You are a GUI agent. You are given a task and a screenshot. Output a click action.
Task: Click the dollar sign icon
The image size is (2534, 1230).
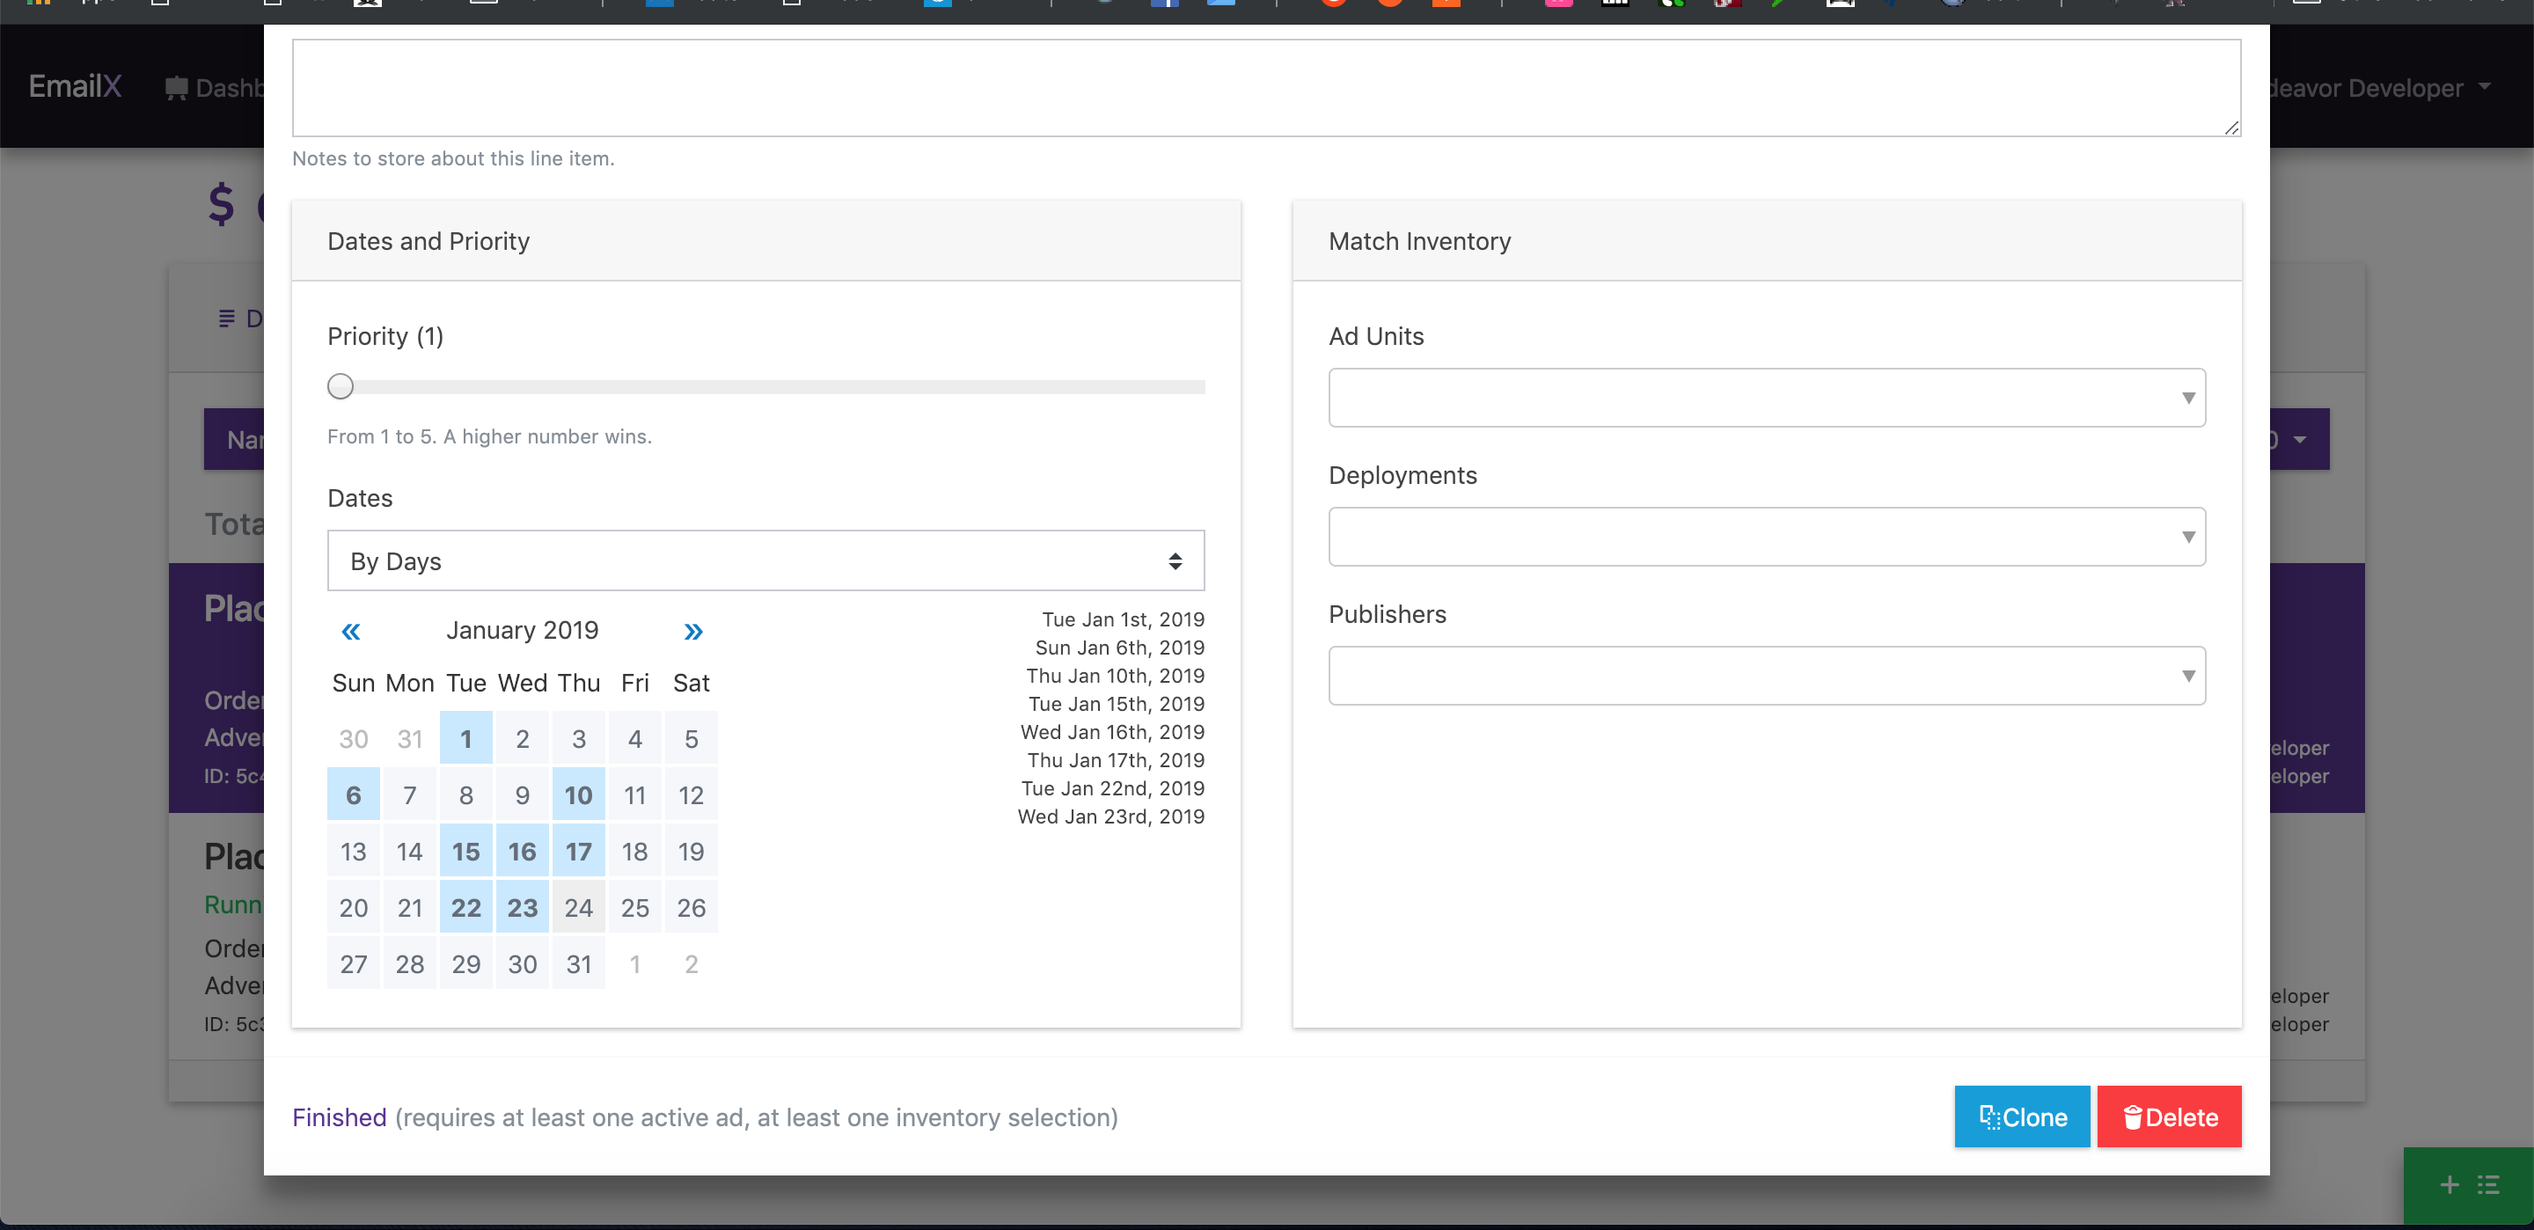[x=222, y=205]
